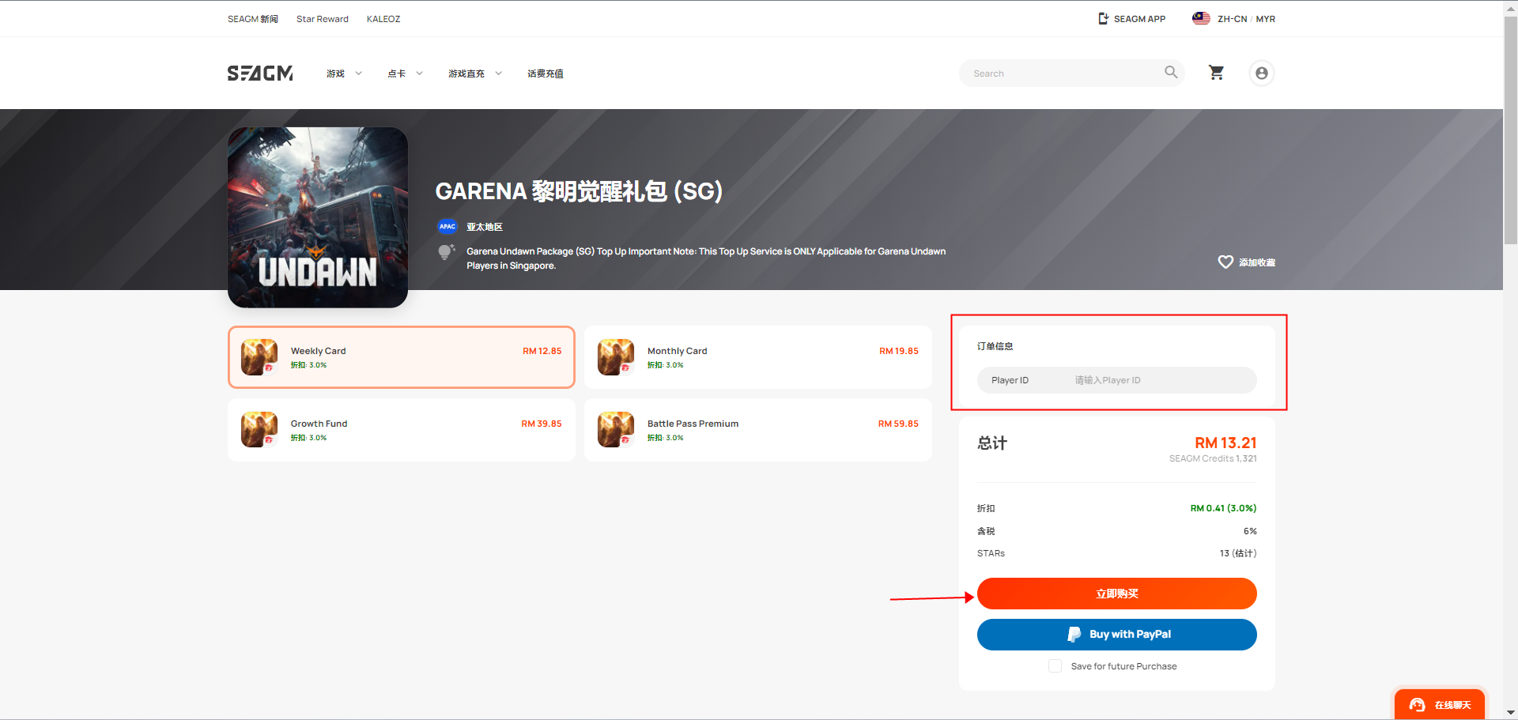Screen dimensions: 1518x720
Task: Click the Growth Fund product icon
Action: [259, 430]
